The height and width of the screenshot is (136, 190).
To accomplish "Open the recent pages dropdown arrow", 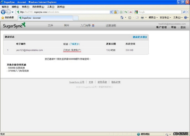I will pyautogui.click(x=12, y=12).
